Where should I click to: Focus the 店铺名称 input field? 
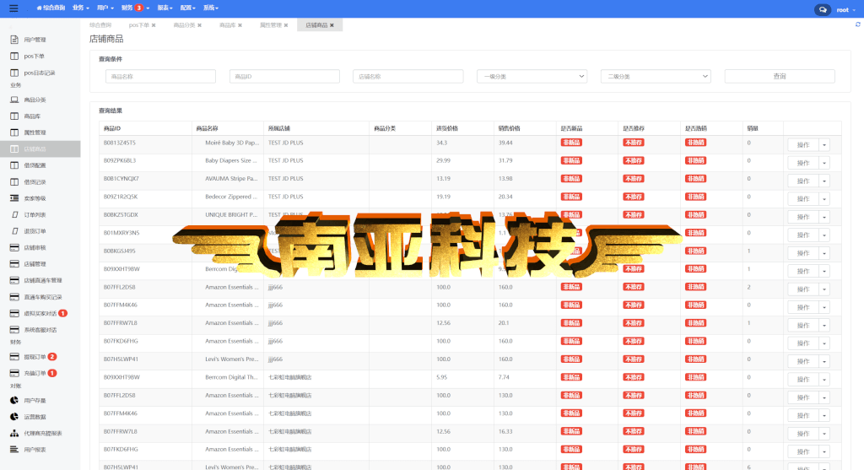click(x=408, y=77)
